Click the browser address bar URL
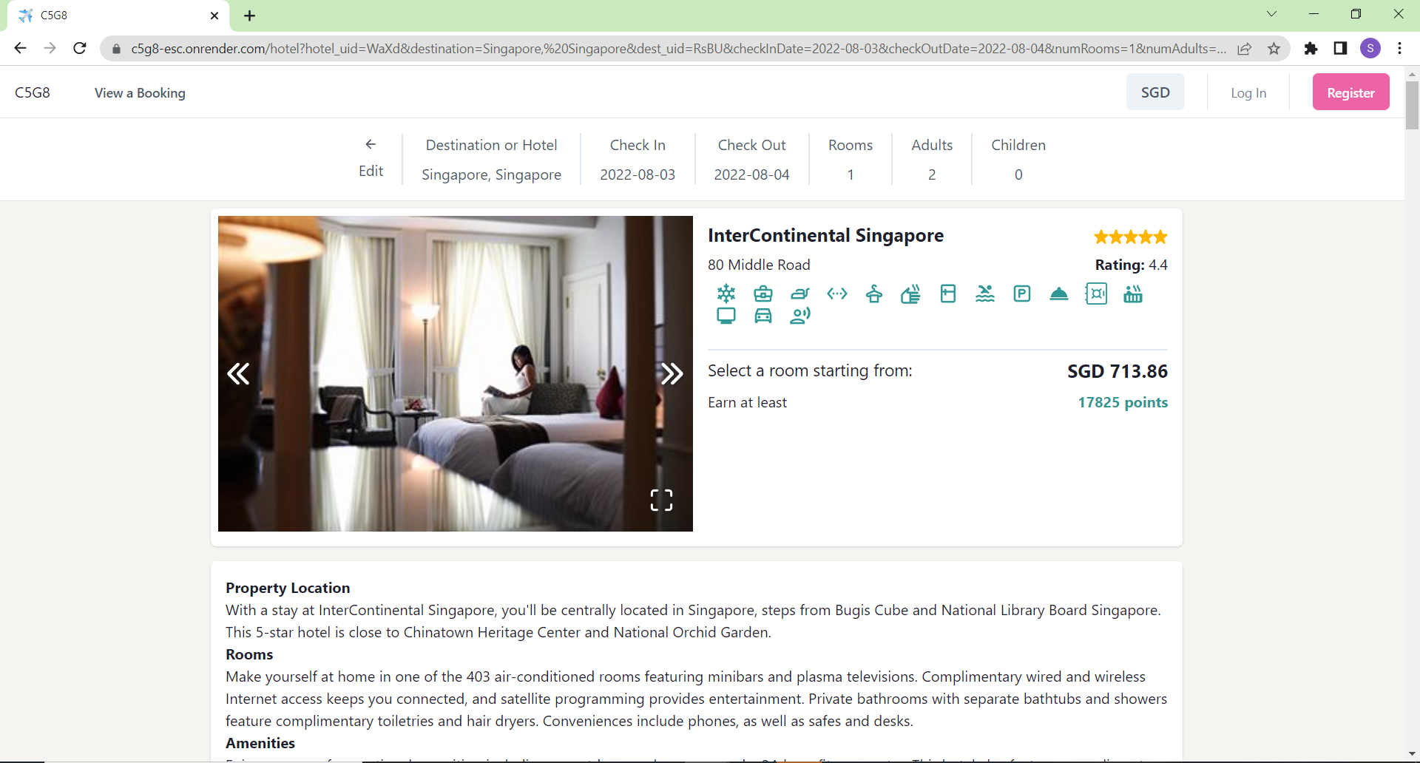Image resolution: width=1420 pixels, height=763 pixels. (x=677, y=49)
